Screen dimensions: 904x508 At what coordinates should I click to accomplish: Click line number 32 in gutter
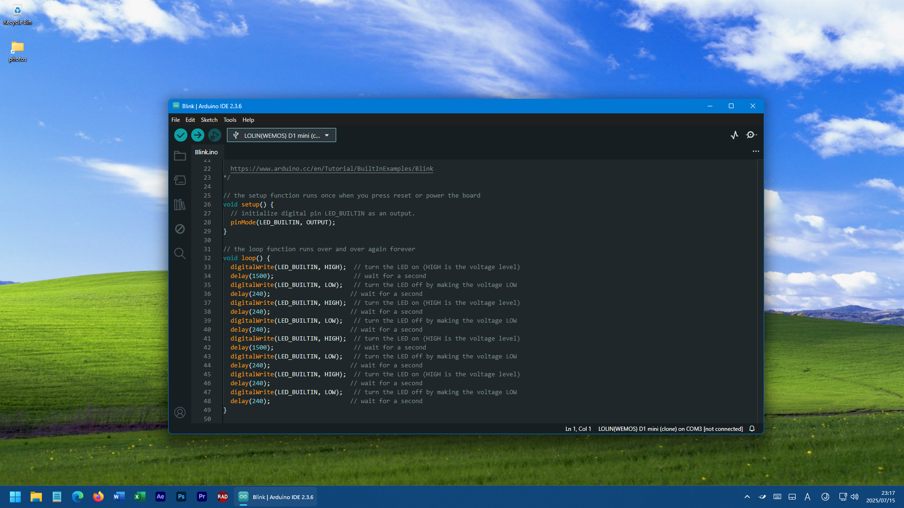tap(207, 258)
